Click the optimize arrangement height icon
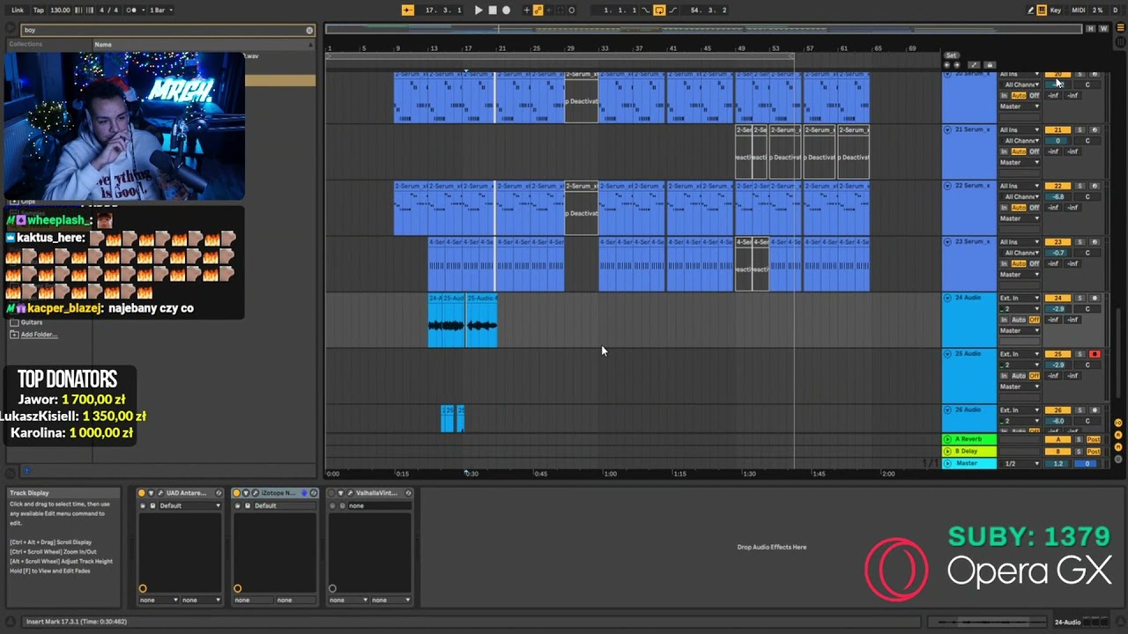 (x=974, y=64)
